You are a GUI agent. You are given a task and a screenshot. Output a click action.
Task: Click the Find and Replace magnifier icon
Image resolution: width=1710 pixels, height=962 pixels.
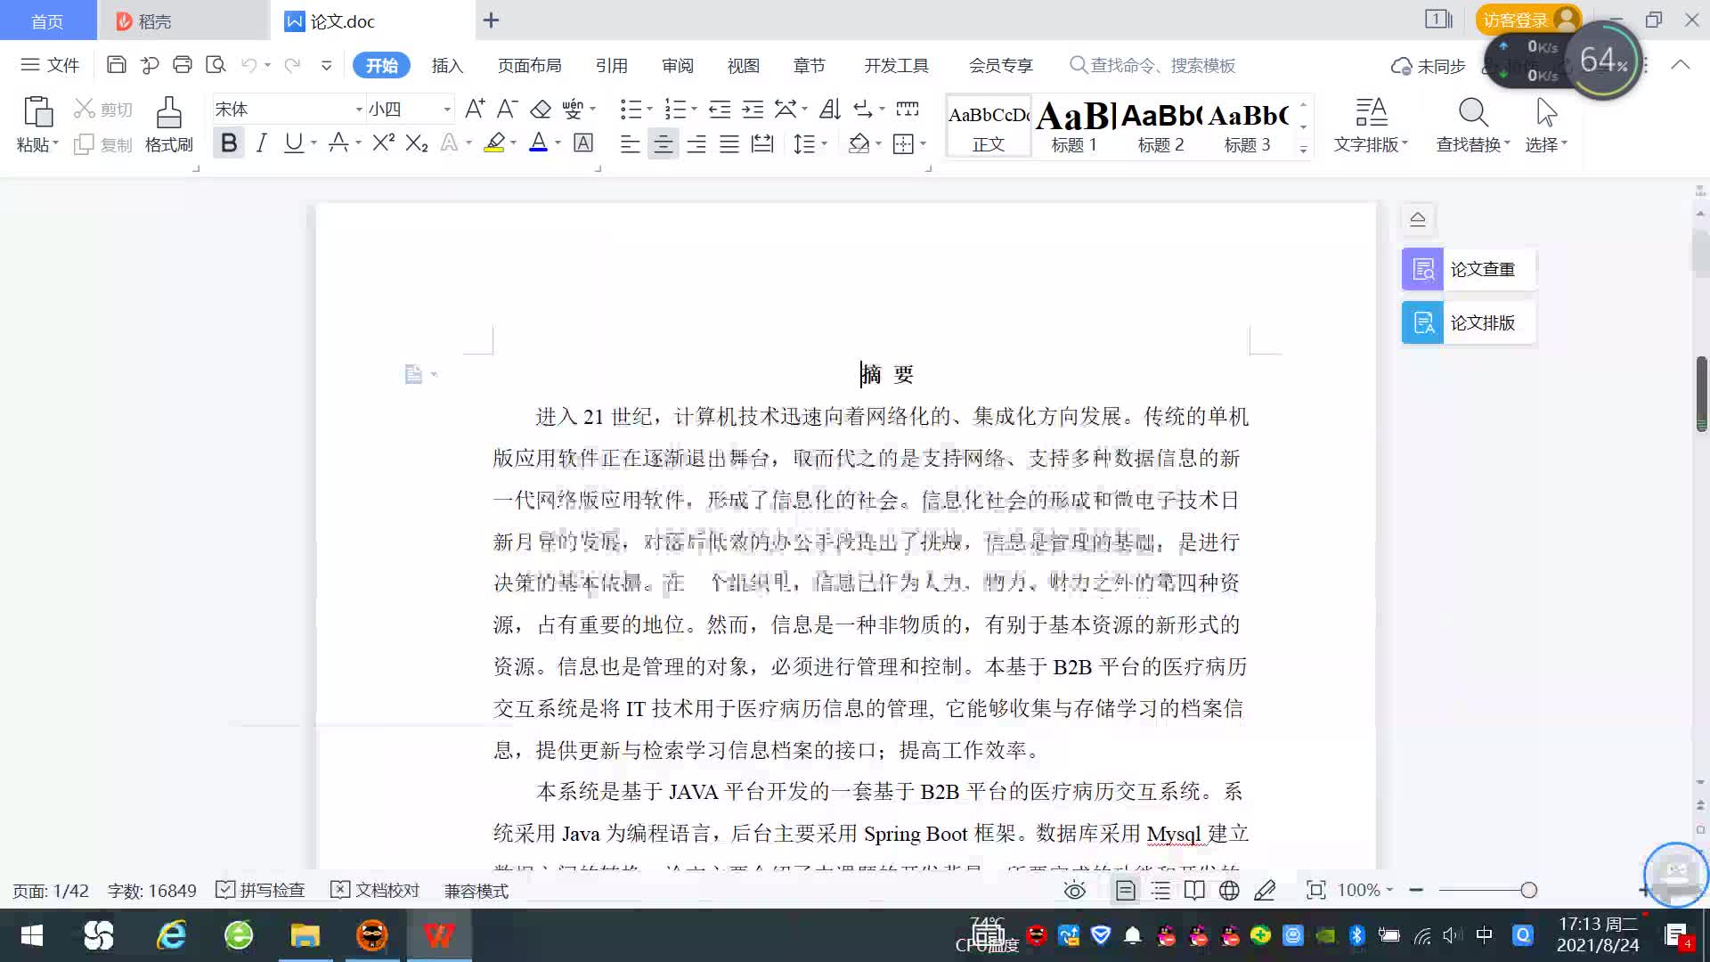[x=1473, y=112]
